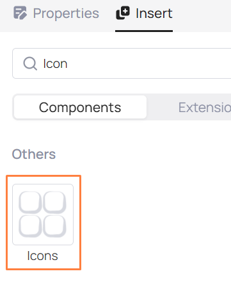Open the Insert tab
Viewport: 231px width, 285px height.
(x=144, y=13)
